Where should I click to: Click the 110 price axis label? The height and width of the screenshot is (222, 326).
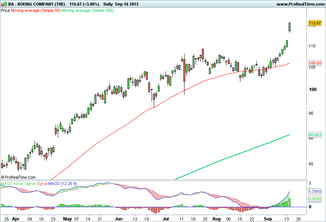coord(312,46)
